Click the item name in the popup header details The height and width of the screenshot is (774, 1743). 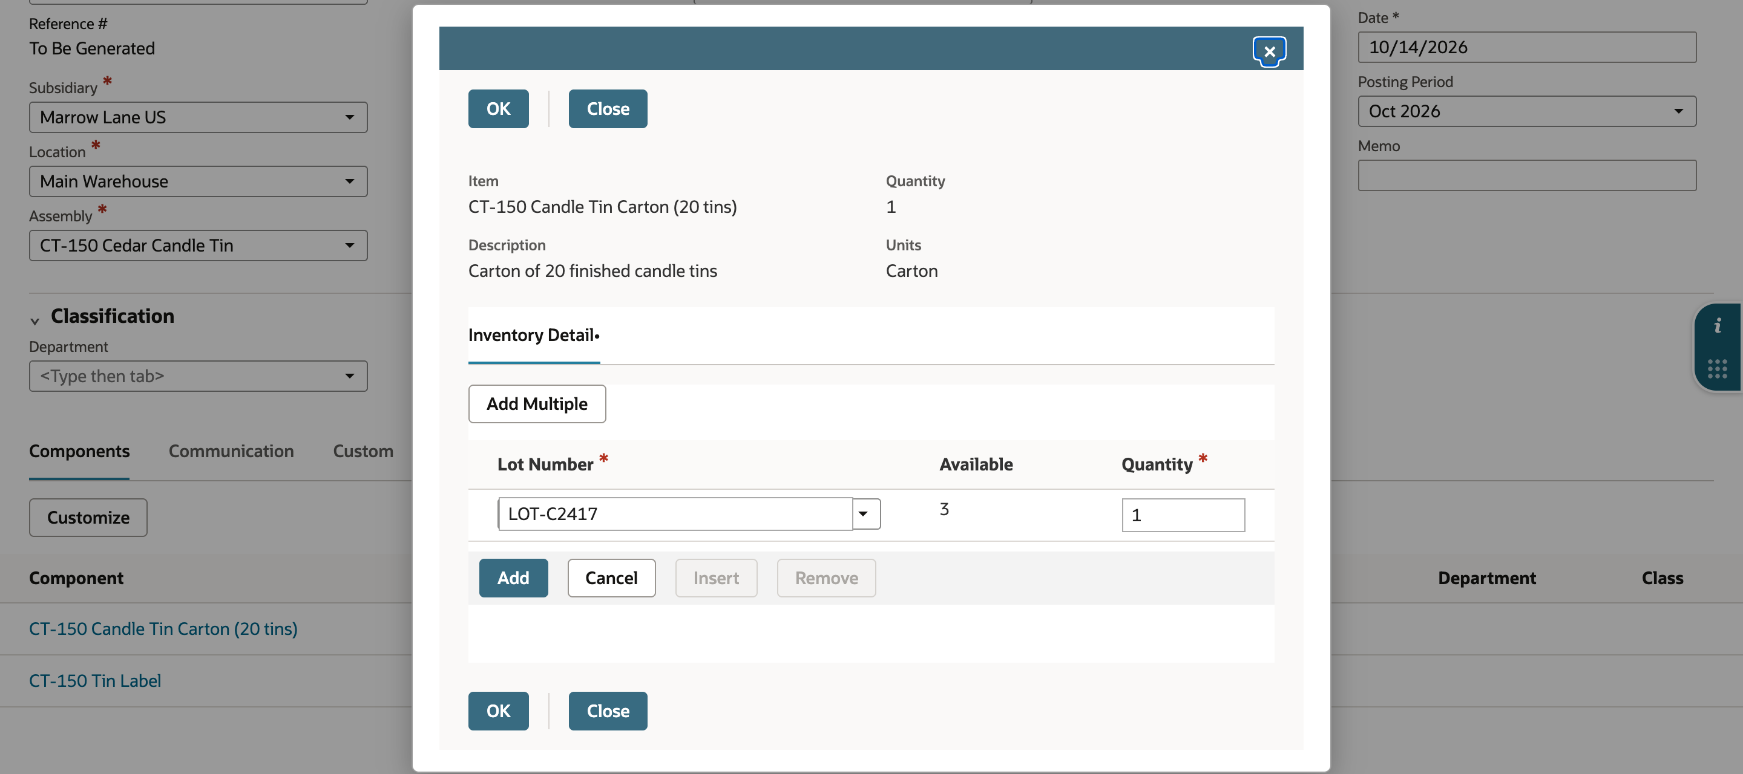602,207
